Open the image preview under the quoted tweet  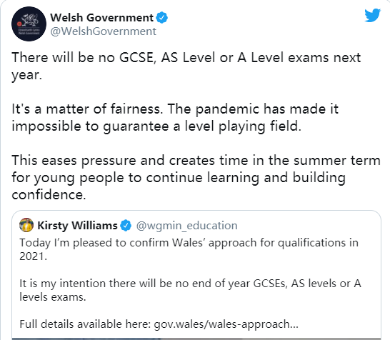pos(196,339)
